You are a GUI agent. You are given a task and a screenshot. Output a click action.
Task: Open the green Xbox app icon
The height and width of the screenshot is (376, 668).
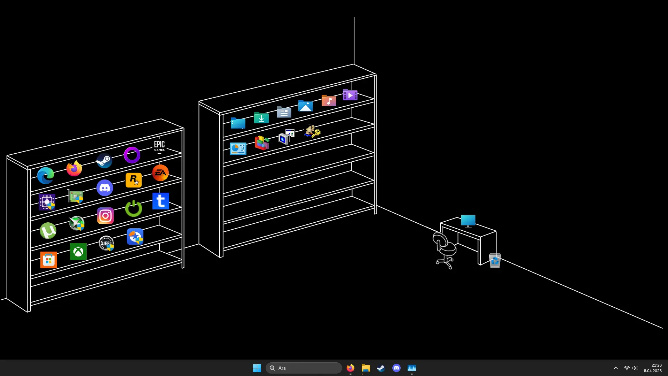click(x=78, y=252)
